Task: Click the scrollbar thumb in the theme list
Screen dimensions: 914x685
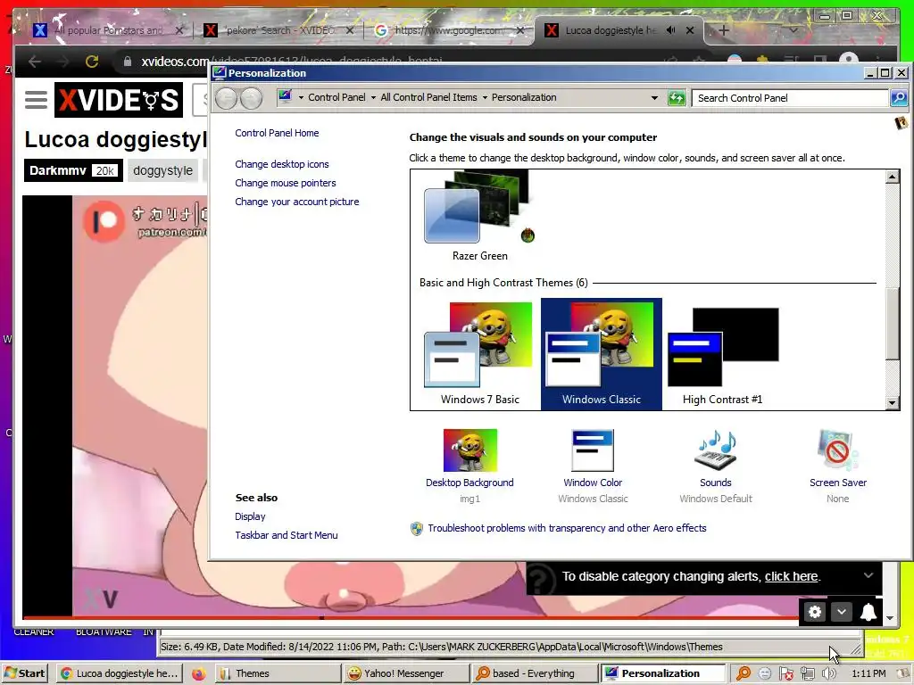Action: (892, 324)
